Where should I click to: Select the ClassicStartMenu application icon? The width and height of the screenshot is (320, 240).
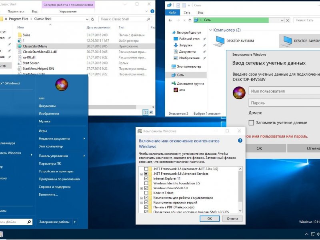click(20, 46)
